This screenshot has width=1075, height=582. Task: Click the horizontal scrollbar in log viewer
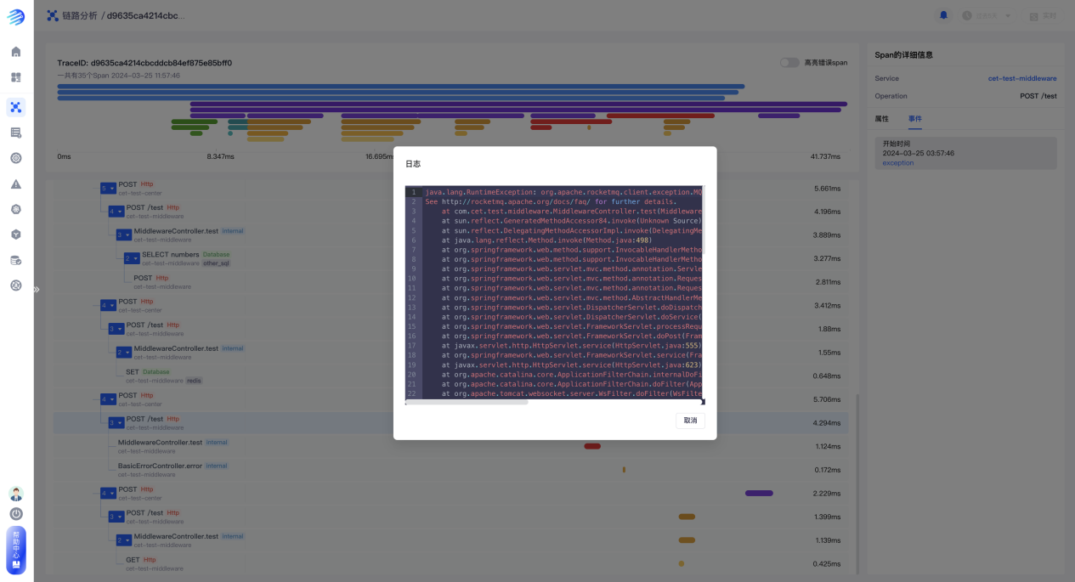pos(467,402)
